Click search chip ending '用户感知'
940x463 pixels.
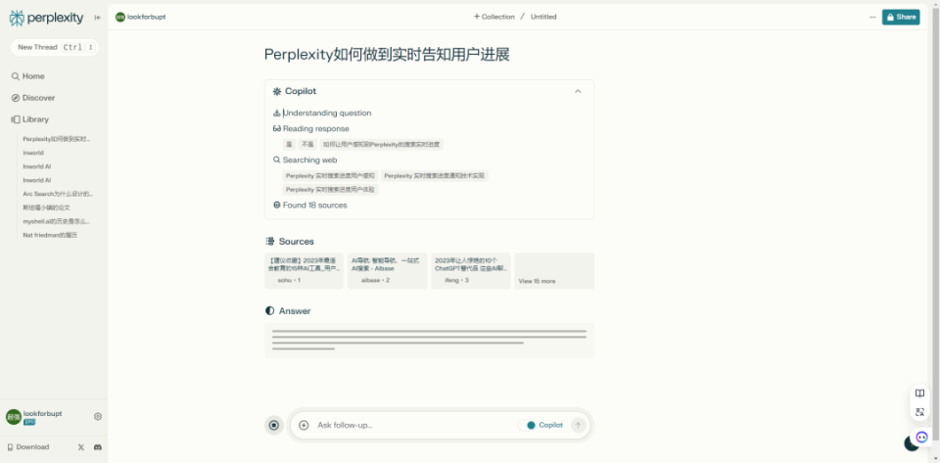tap(330, 175)
